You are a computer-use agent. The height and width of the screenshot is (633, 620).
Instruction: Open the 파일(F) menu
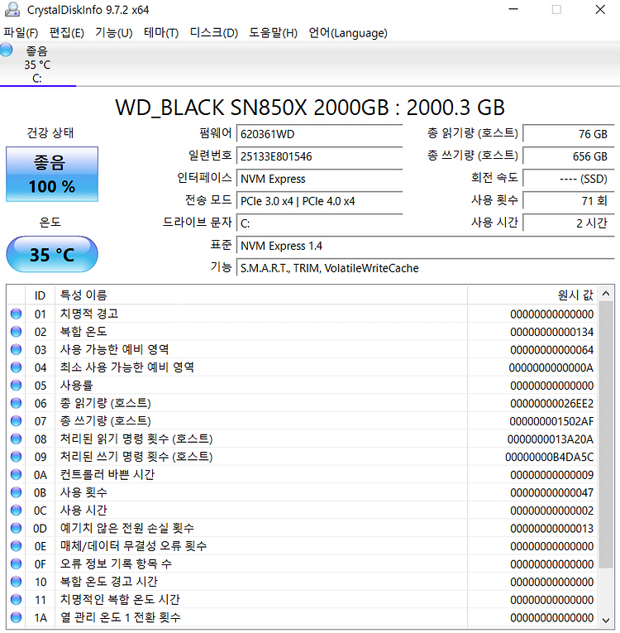[21, 33]
